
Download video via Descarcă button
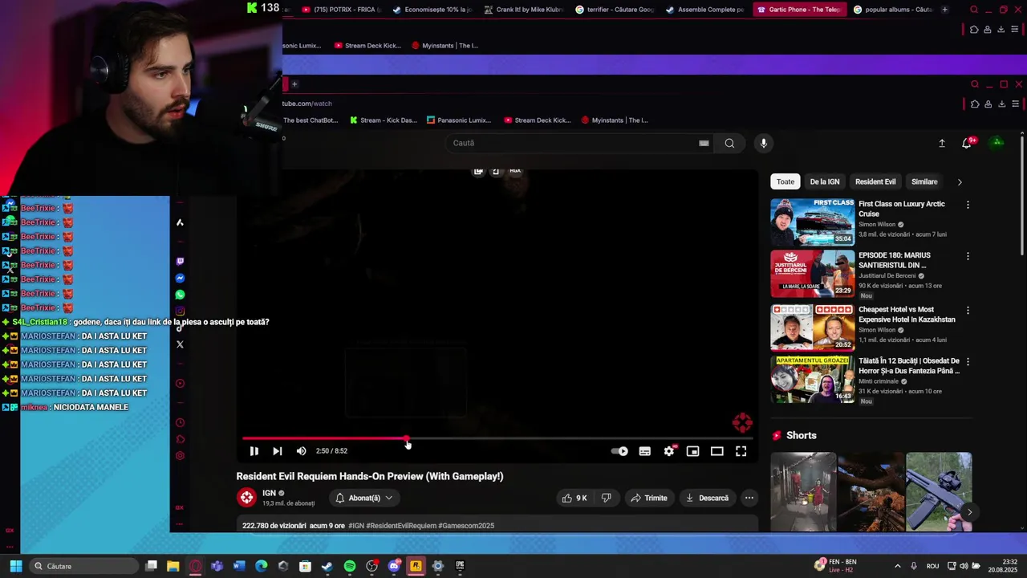707,498
